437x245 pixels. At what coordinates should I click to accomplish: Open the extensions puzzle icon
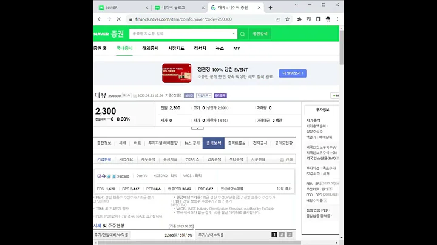[x=299, y=19]
